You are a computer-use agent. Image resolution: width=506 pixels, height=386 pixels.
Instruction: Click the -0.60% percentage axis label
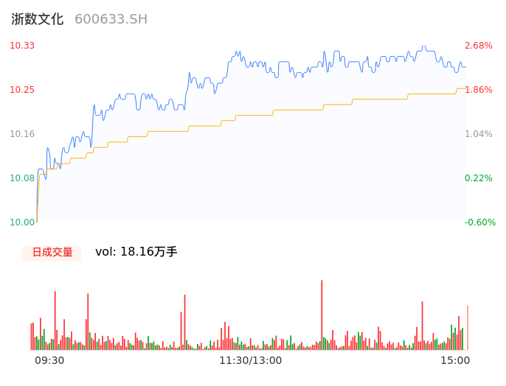point(479,222)
